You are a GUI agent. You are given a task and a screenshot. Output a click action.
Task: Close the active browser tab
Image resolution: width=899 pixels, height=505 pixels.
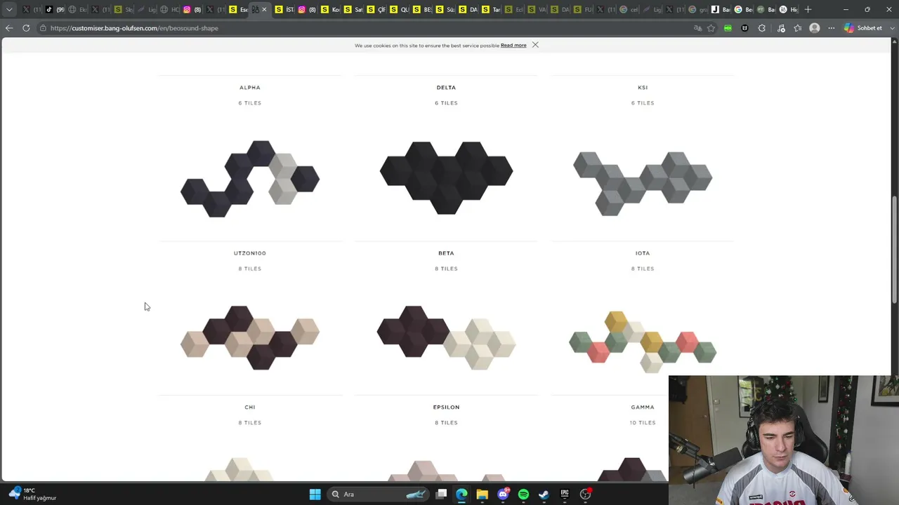click(264, 9)
